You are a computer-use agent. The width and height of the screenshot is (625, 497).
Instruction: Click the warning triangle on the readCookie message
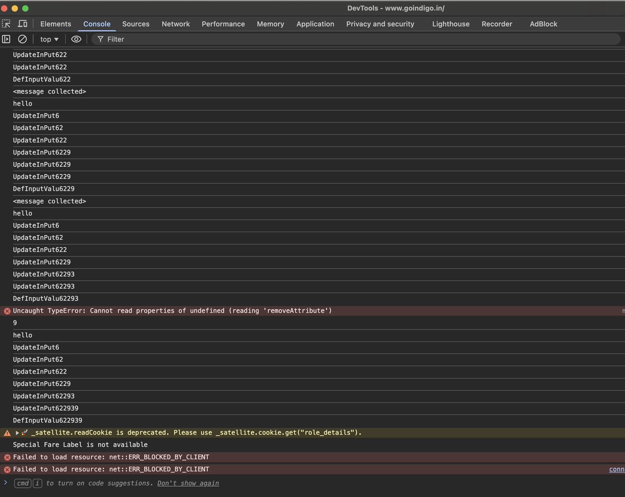(x=7, y=432)
